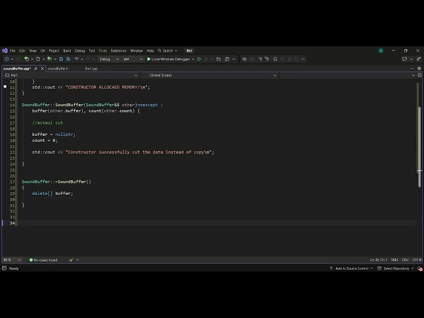Click the Visual Studio logo icon
The height and width of the screenshot is (318, 424).
[x=5, y=50]
